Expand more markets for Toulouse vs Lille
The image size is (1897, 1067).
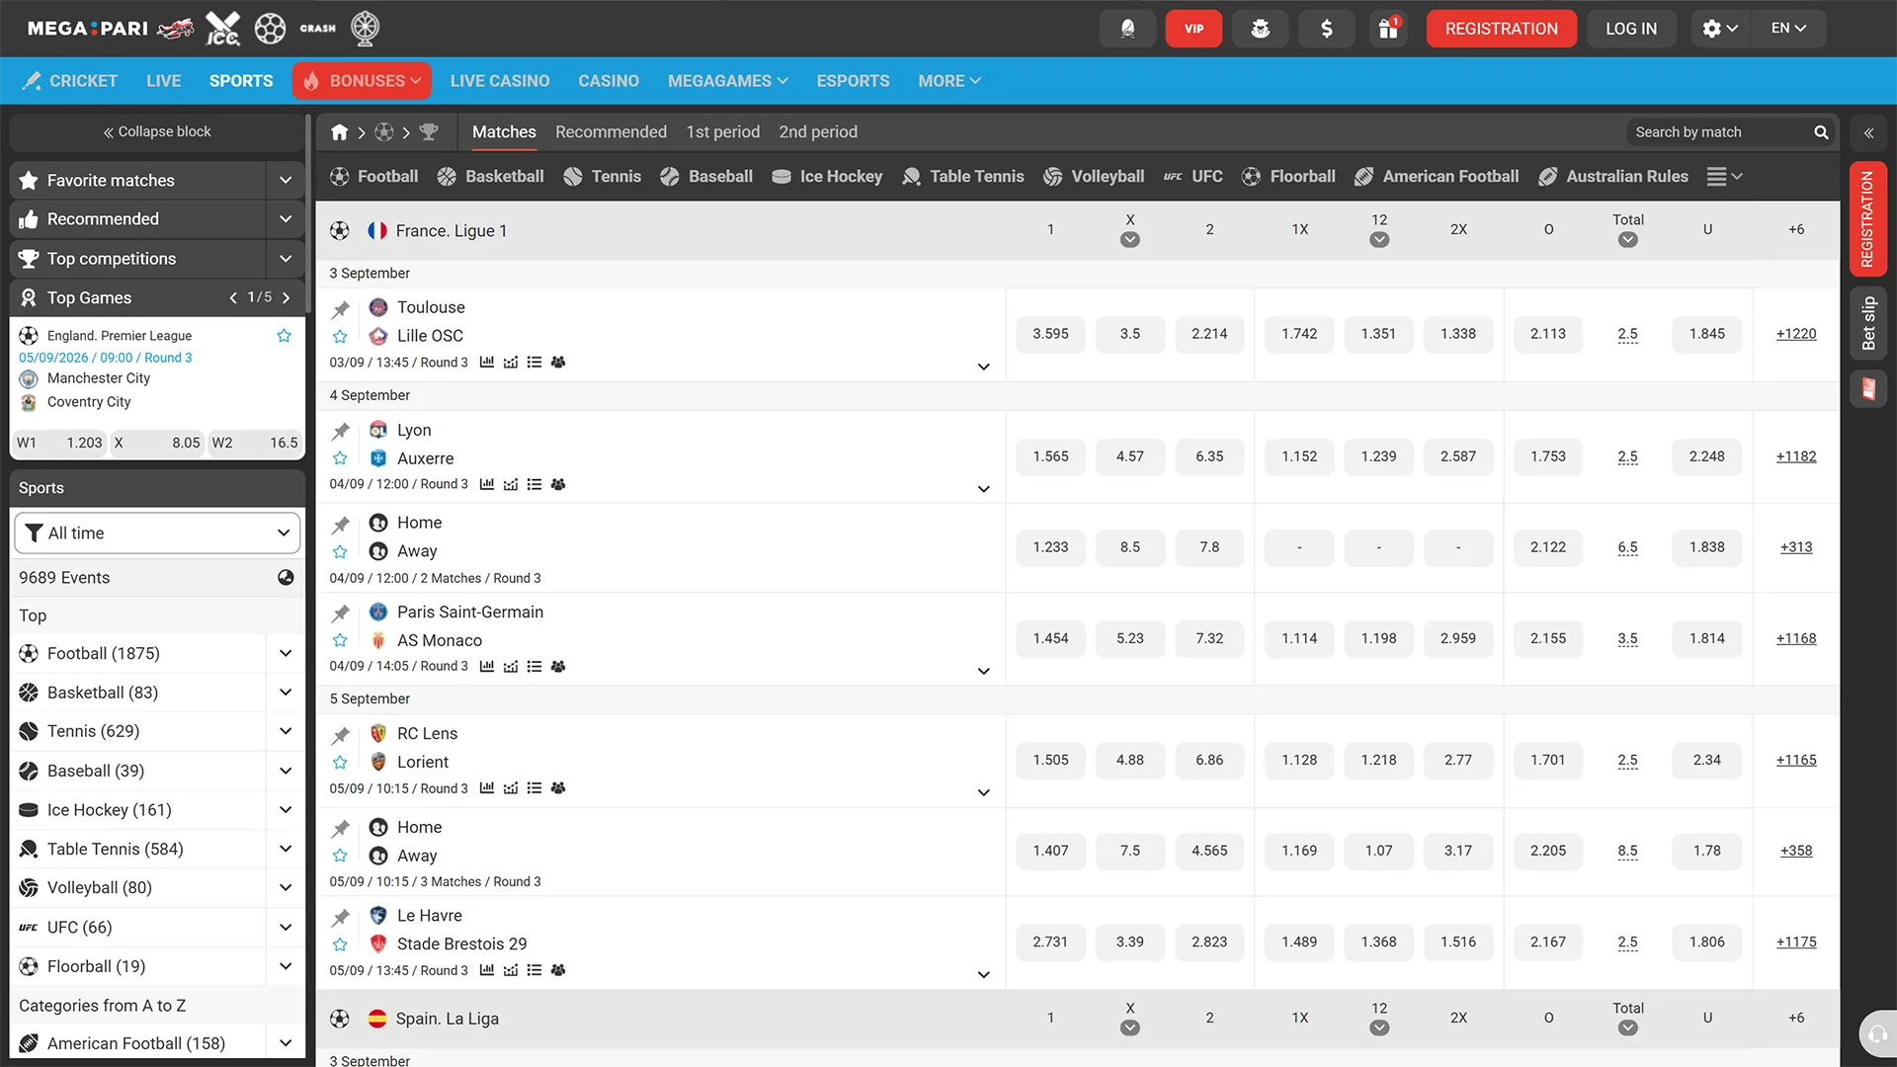coord(983,367)
